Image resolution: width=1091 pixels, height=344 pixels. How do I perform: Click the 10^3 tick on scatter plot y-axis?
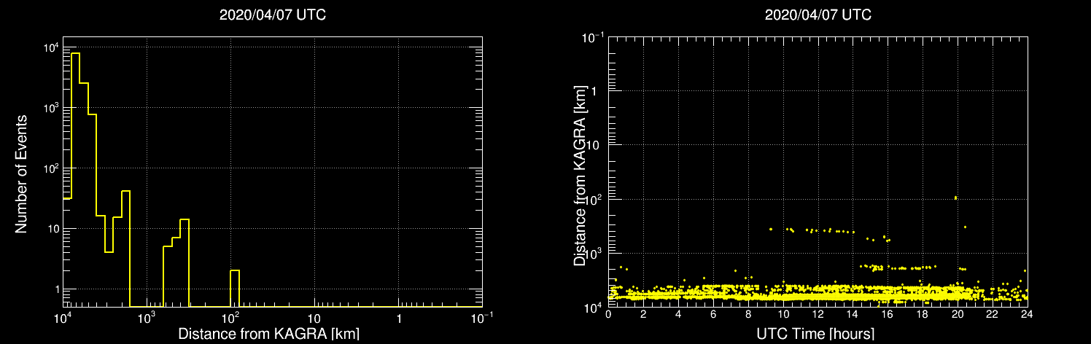point(594,252)
